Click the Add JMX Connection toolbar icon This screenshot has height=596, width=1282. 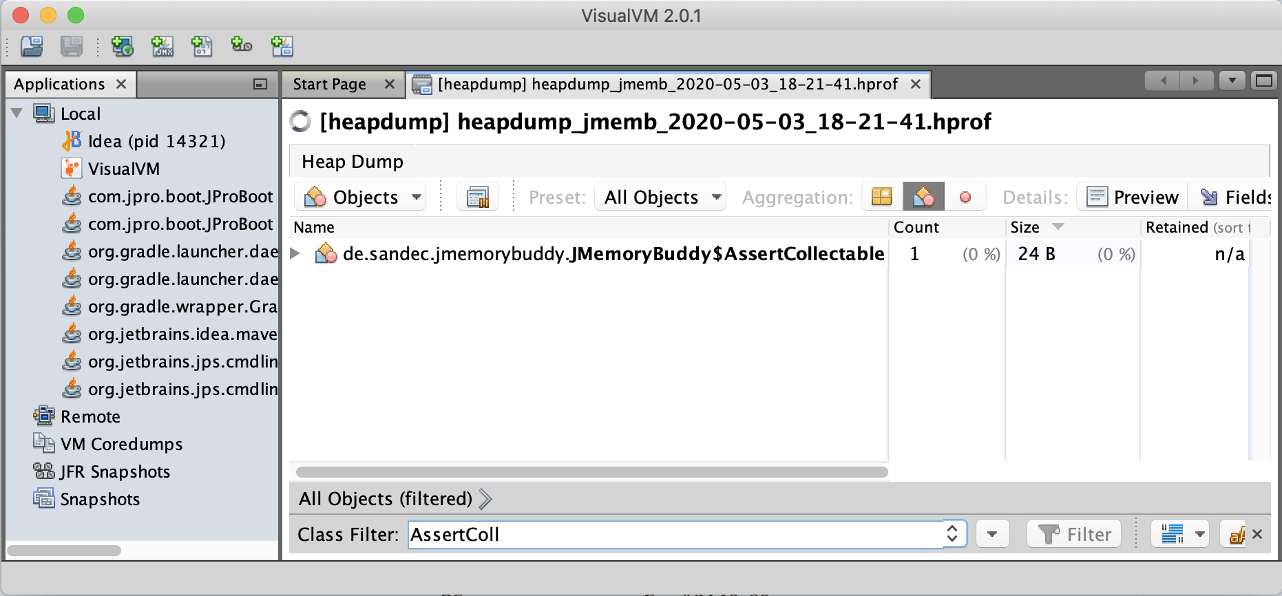162,46
